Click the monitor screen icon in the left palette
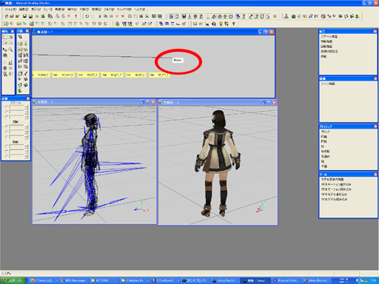The width and height of the screenshot is (379, 284). pos(5,55)
